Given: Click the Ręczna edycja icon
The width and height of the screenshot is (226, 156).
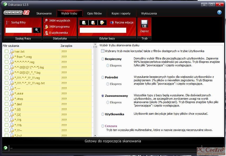Looking at the screenshot, I should (112, 23).
